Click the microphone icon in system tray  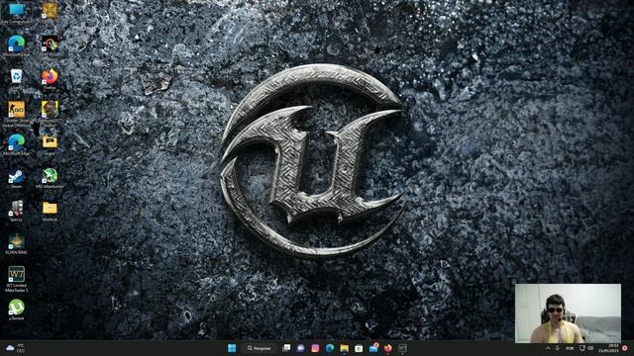557,348
